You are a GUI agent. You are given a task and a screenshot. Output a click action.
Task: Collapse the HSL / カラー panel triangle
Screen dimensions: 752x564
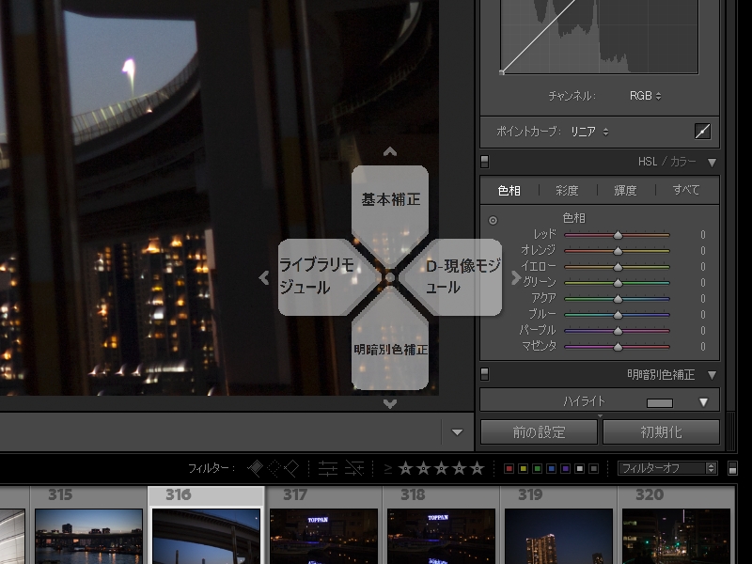click(x=712, y=163)
